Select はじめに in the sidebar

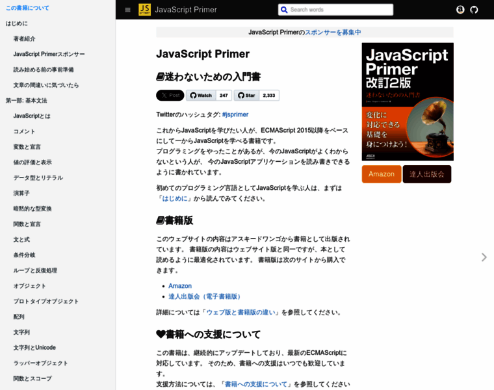pyautogui.click(x=17, y=23)
